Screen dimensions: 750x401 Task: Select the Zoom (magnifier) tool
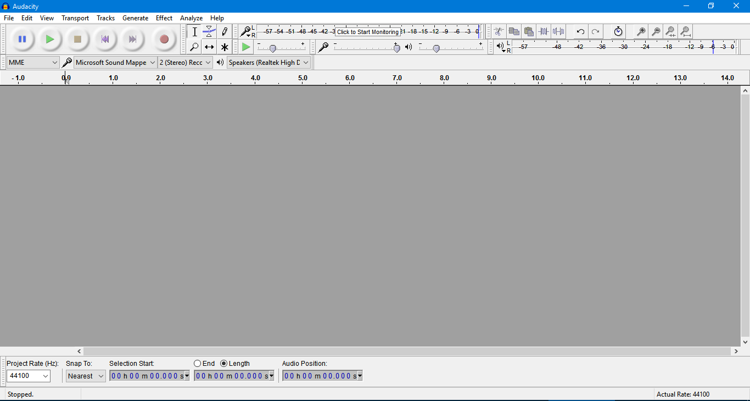194,47
